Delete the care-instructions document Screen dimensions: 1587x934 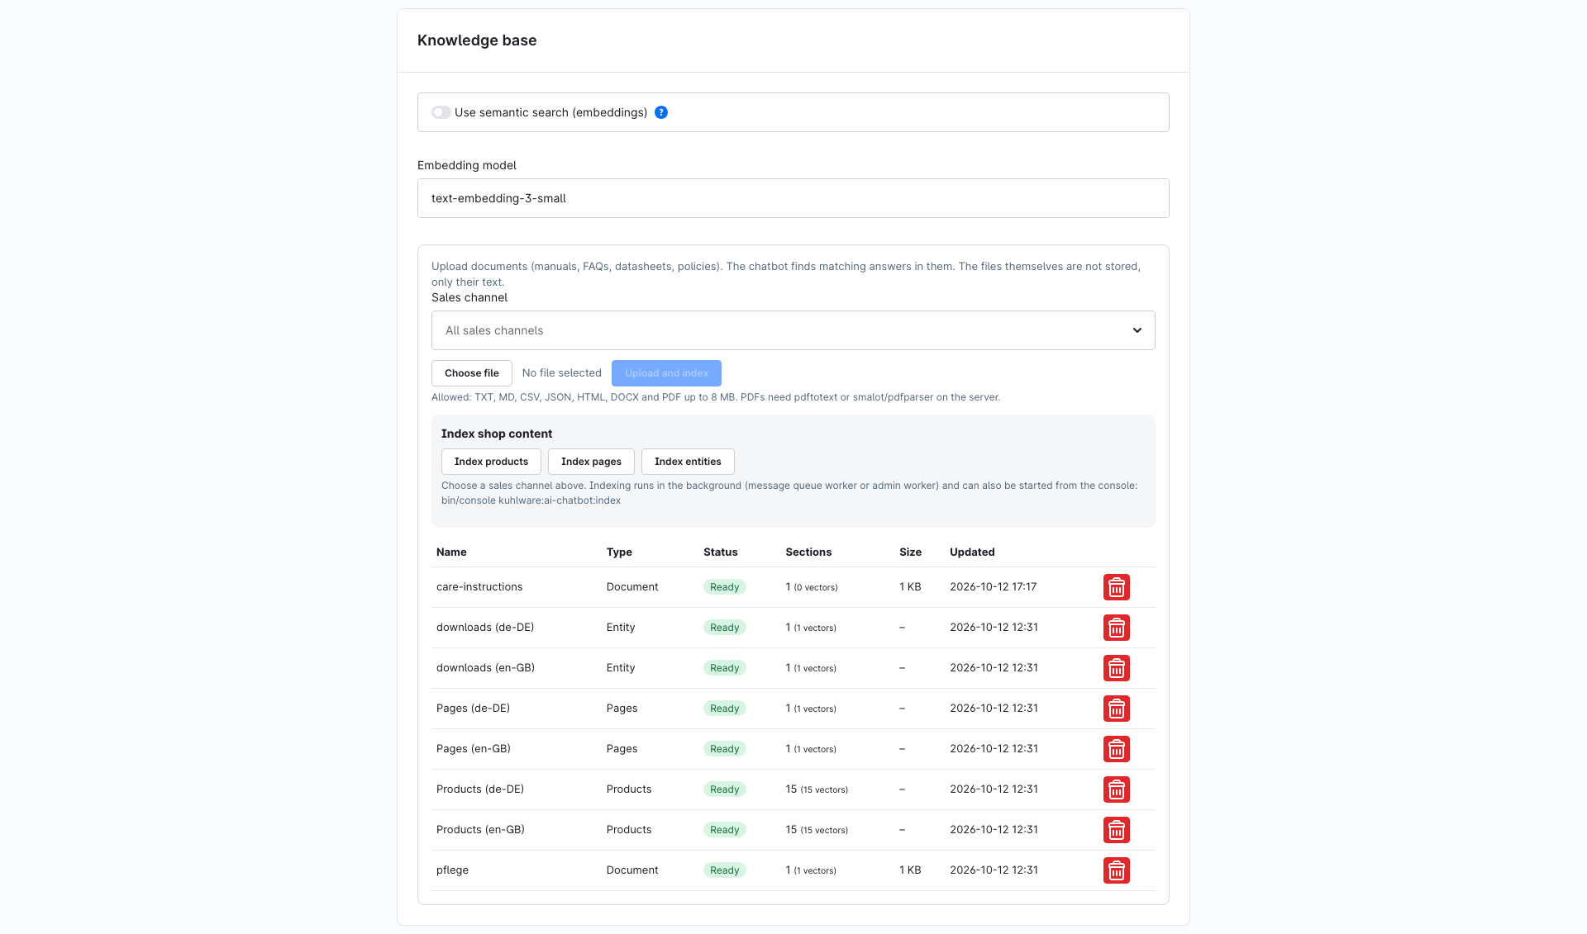[1116, 587]
